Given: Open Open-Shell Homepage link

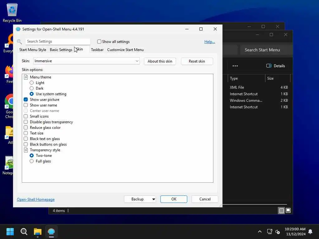Looking at the screenshot, I should click(x=36, y=199).
